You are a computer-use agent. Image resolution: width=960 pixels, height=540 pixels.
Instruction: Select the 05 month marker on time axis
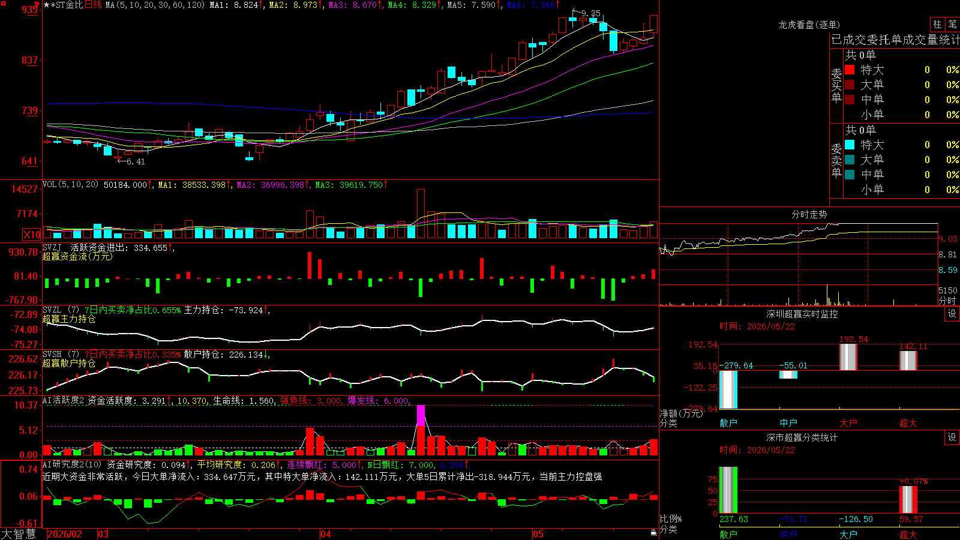(538, 534)
